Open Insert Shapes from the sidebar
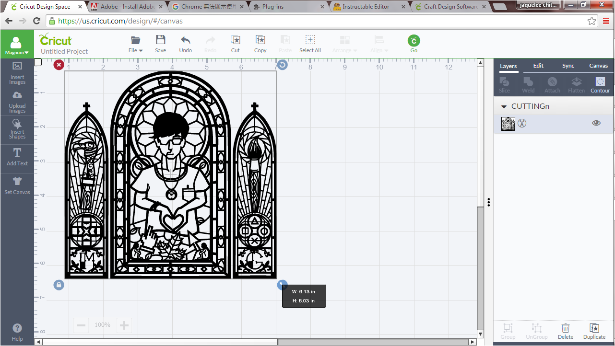This screenshot has width=615, height=346. [17, 130]
